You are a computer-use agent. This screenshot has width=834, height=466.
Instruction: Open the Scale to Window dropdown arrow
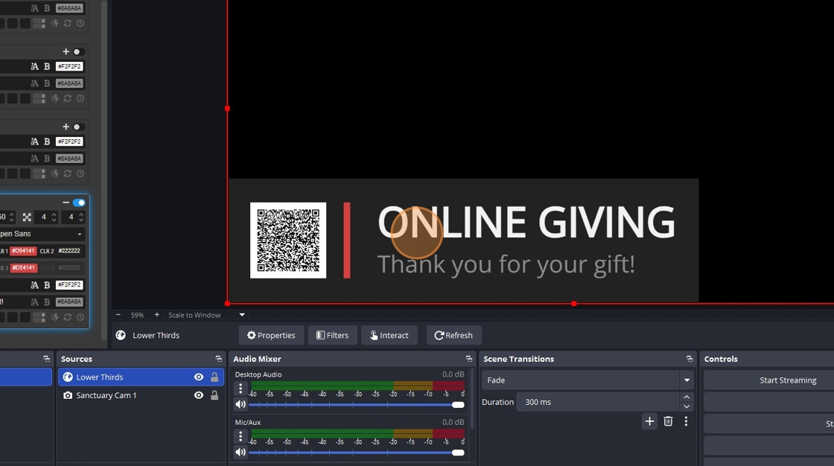tap(242, 315)
